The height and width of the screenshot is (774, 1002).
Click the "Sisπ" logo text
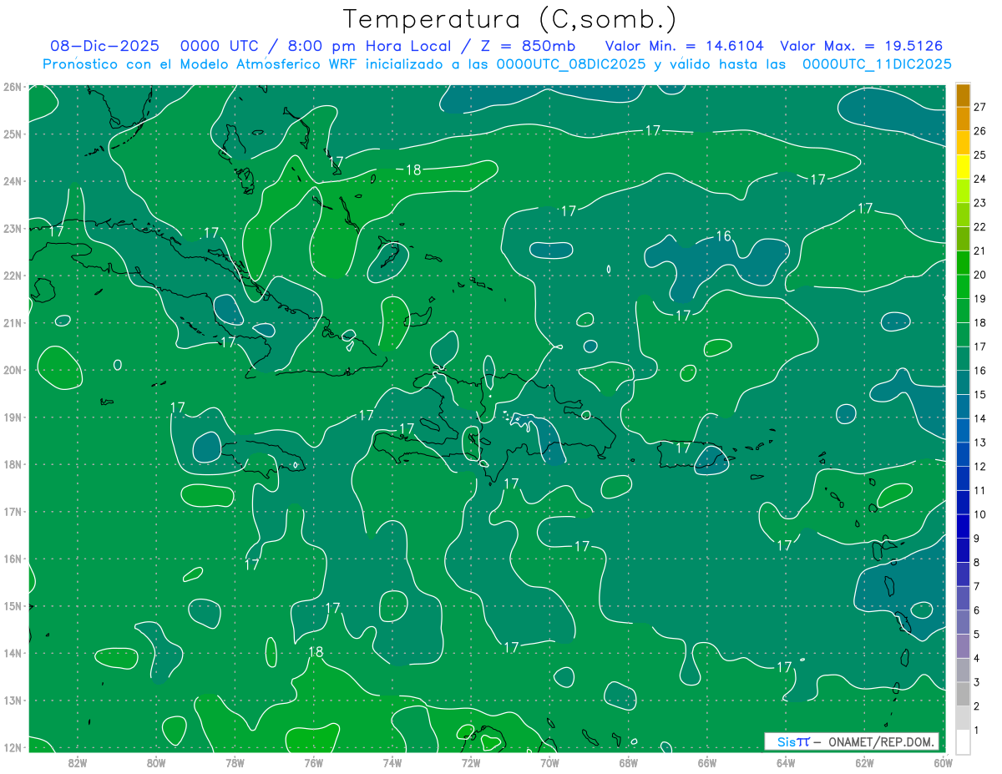coord(792,742)
